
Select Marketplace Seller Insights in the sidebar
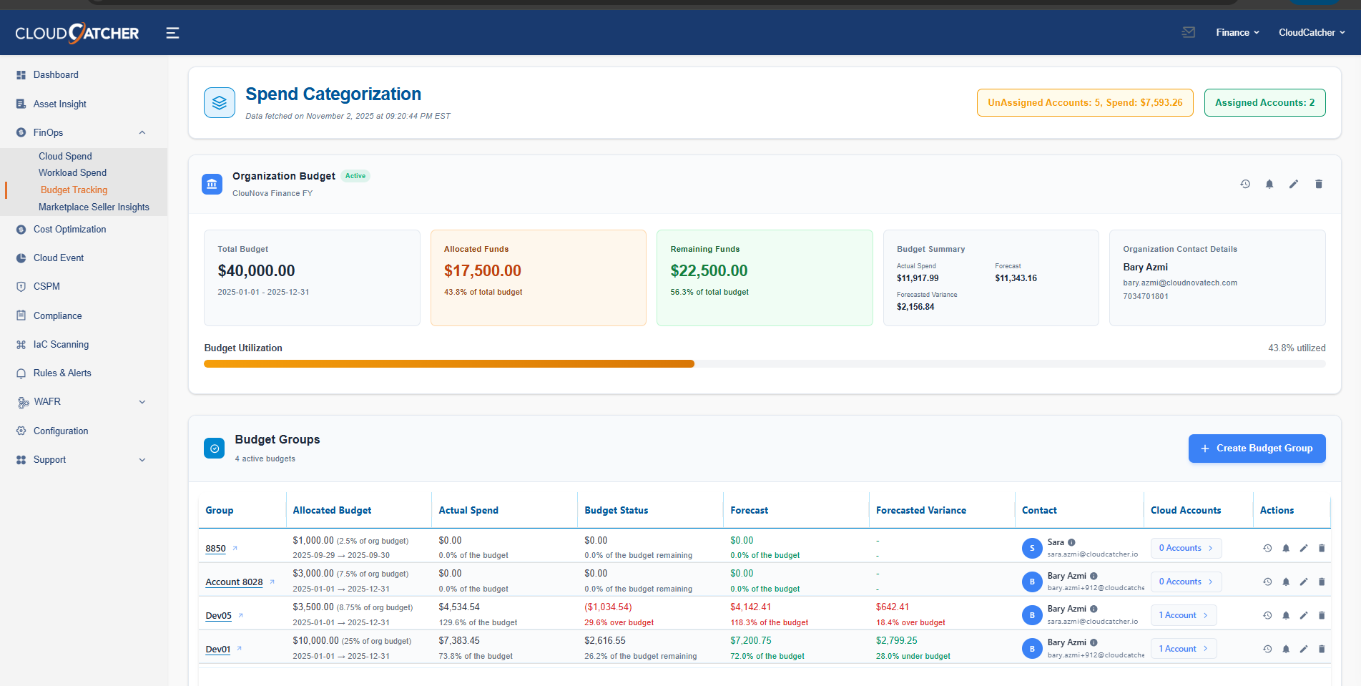[x=94, y=207]
